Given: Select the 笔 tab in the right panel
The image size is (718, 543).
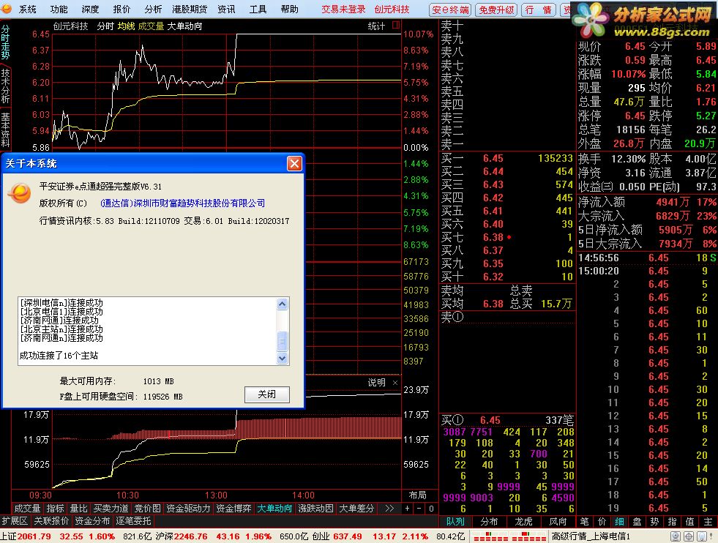Looking at the screenshot, I should pyautogui.click(x=584, y=522).
